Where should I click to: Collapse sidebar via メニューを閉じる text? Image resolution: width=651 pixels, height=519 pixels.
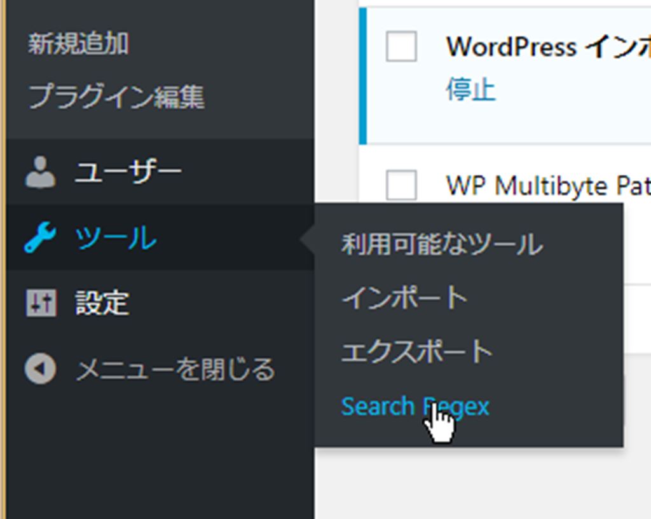click(x=175, y=369)
